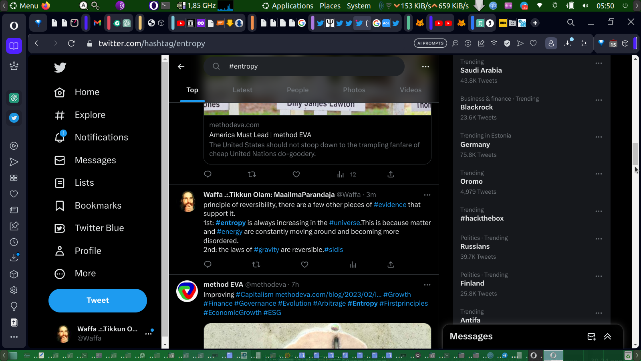Screen dimensions: 641x361
Task: Open Extensions cube in the Opera sidebar
Action: [14, 274]
